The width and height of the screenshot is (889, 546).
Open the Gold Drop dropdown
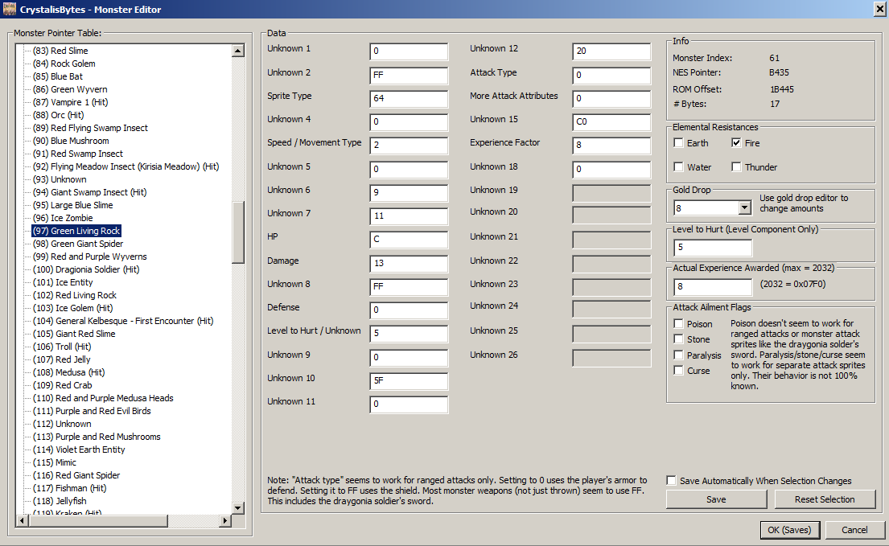(x=743, y=208)
